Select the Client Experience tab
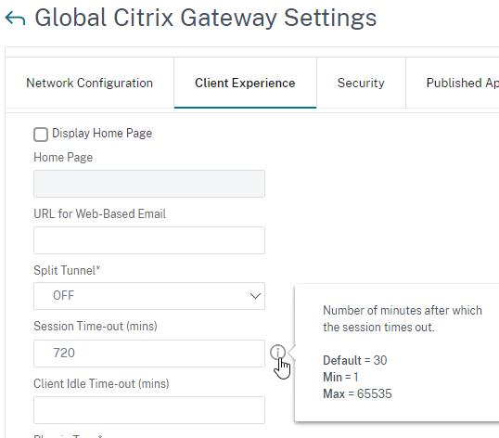This screenshot has height=438, width=499. (245, 83)
